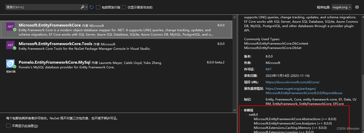This screenshot has height=133, width=364.
Task: Click 8.0.0 version of EntityFrameworkCore.Tools row
Action: point(221,44)
